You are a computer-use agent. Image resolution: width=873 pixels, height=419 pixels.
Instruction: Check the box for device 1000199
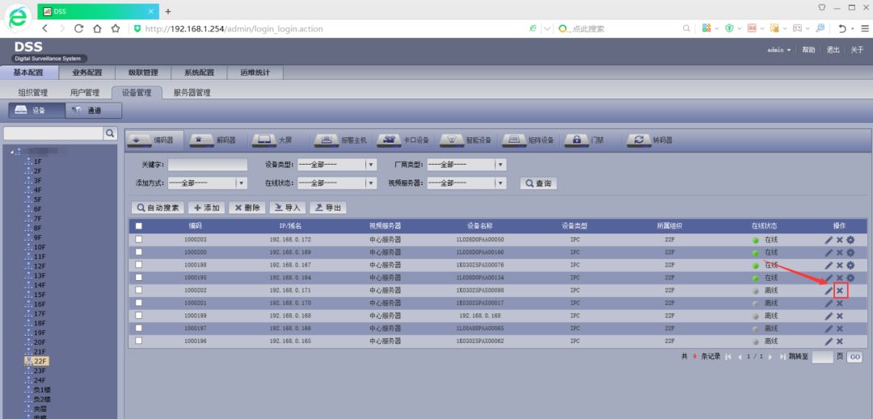(139, 315)
